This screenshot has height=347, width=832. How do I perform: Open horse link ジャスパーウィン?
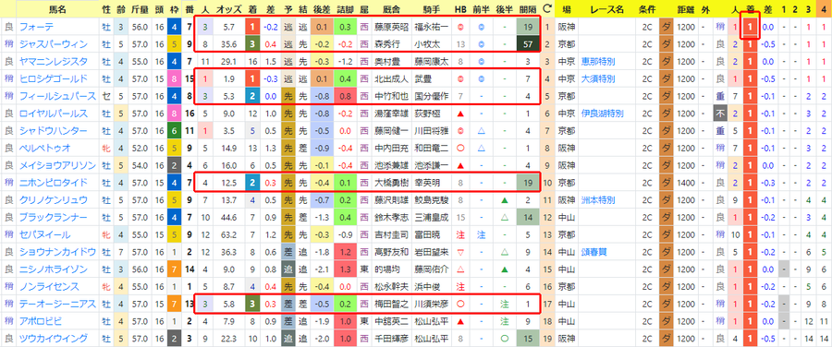(53, 44)
